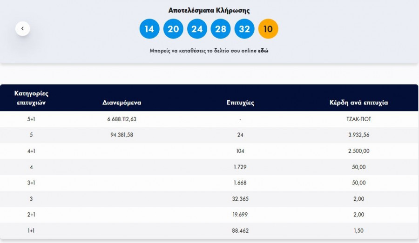
Task: Select the 5+1 category row
Action: tap(31, 119)
